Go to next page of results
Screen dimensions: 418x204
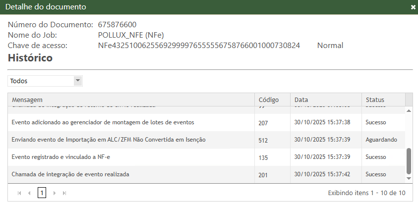pyautogui.click(x=55, y=193)
